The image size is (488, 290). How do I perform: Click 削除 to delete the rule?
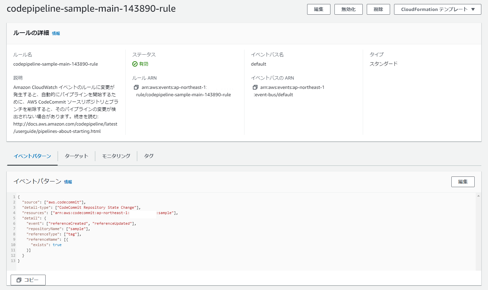click(378, 9)
